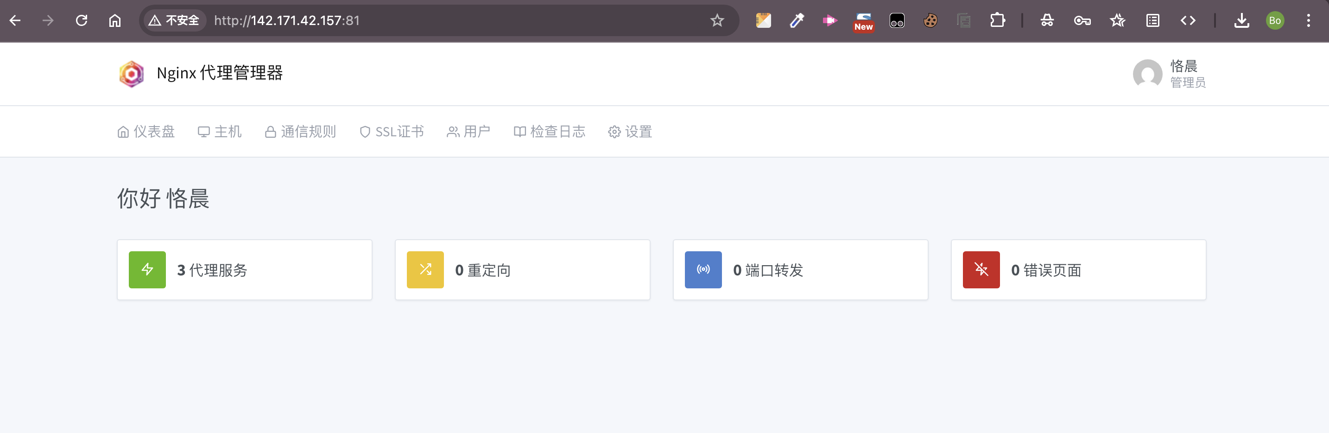
Task: Click the blue port forwarding stream icon
Action: (x=702, y=269)
